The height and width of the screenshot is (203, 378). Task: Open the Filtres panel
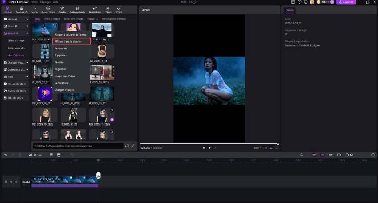(108, 10)
